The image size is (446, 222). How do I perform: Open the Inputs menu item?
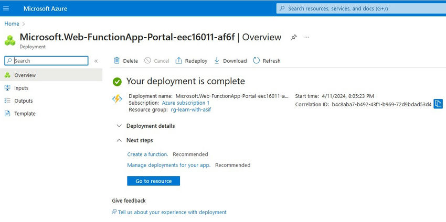22,88
